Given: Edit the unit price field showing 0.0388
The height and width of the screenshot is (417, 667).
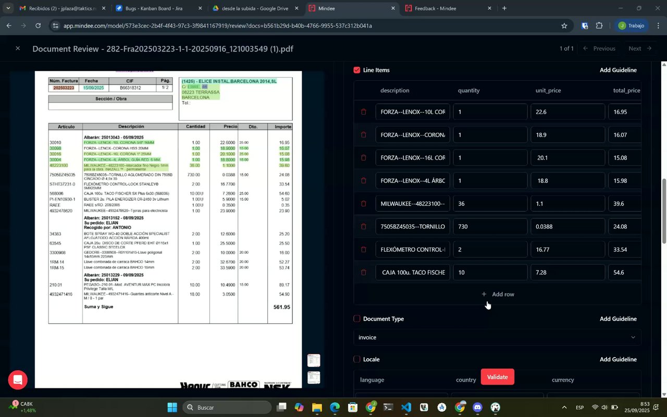Looking at the screenshot, I should (567, 226).
